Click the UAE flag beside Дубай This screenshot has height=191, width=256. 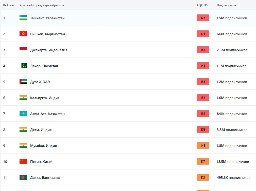23,82
